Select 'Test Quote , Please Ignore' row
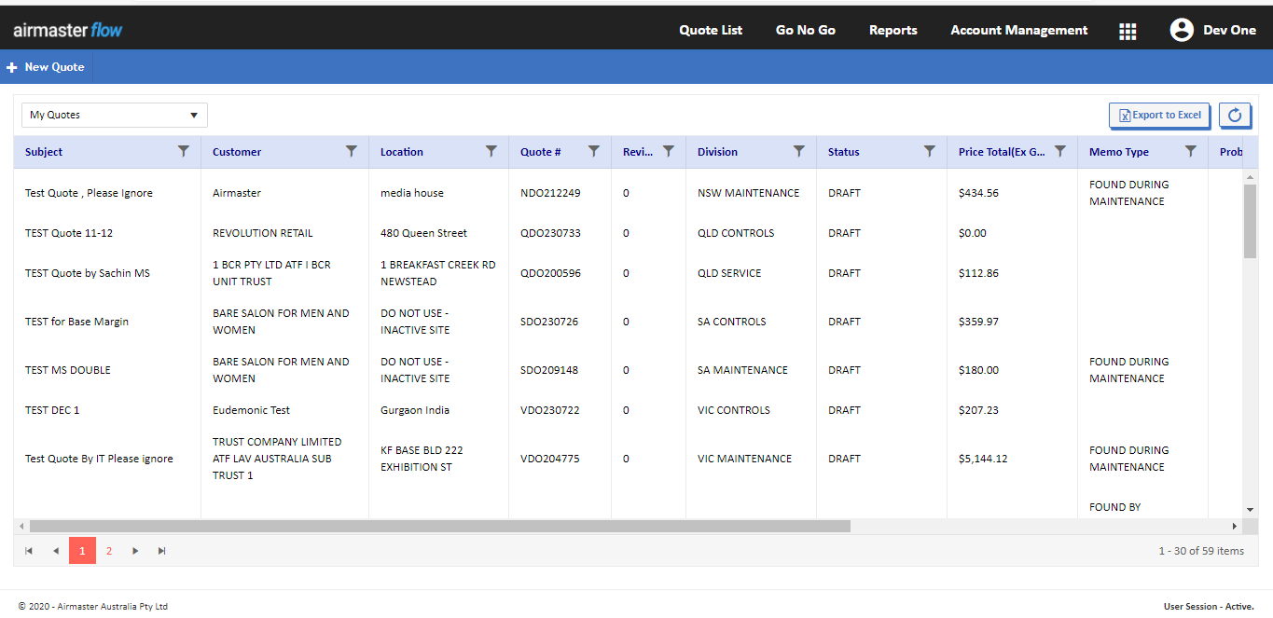 click(x=629, y=193)
